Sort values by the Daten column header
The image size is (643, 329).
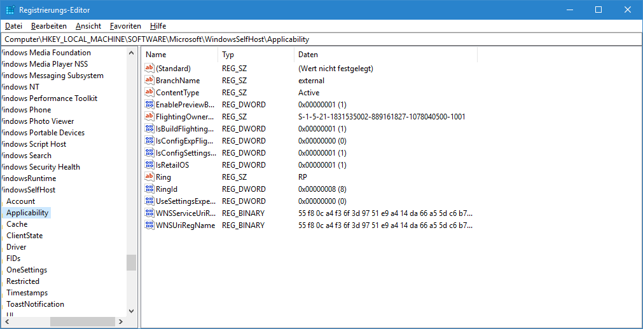385,55
